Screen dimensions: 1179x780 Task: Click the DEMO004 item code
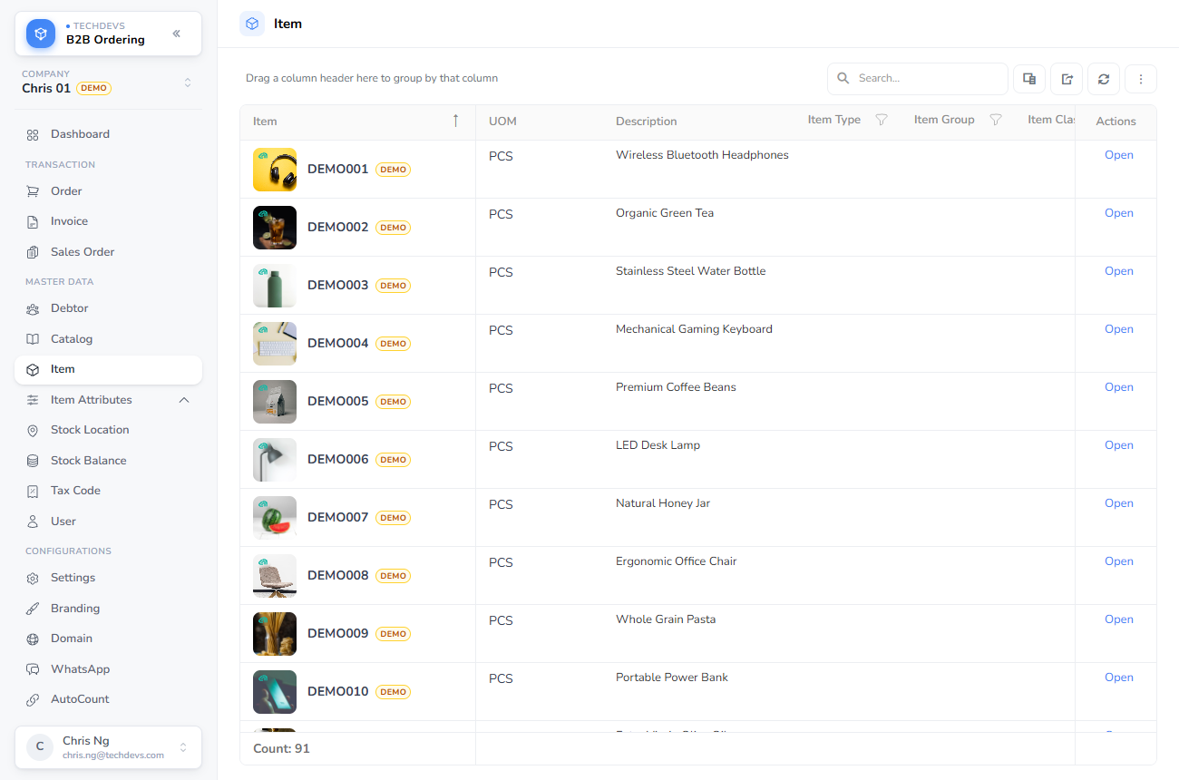point(338,344)
